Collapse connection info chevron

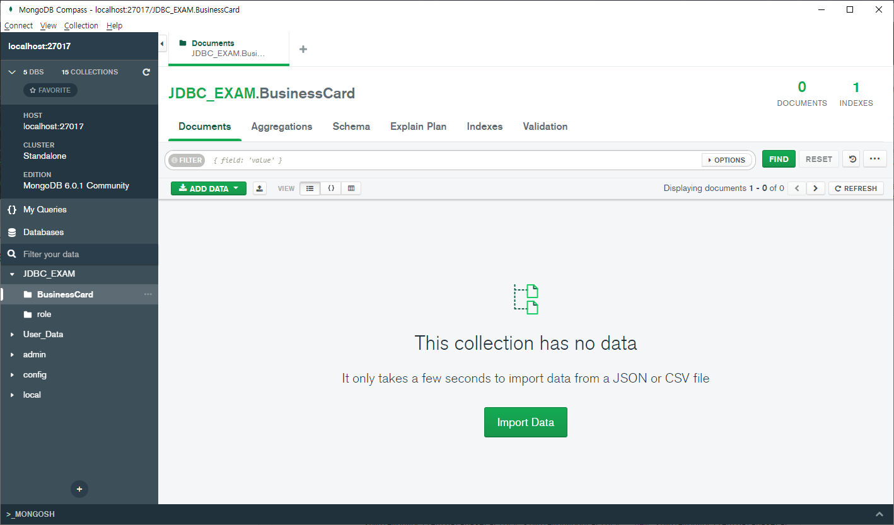(x=11, y=72)
